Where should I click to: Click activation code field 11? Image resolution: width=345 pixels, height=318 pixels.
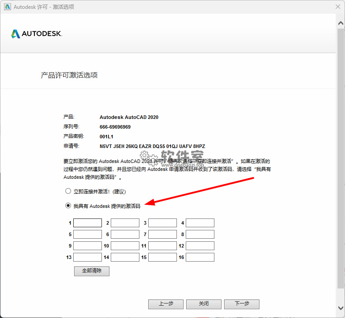(x=163, y=246)
